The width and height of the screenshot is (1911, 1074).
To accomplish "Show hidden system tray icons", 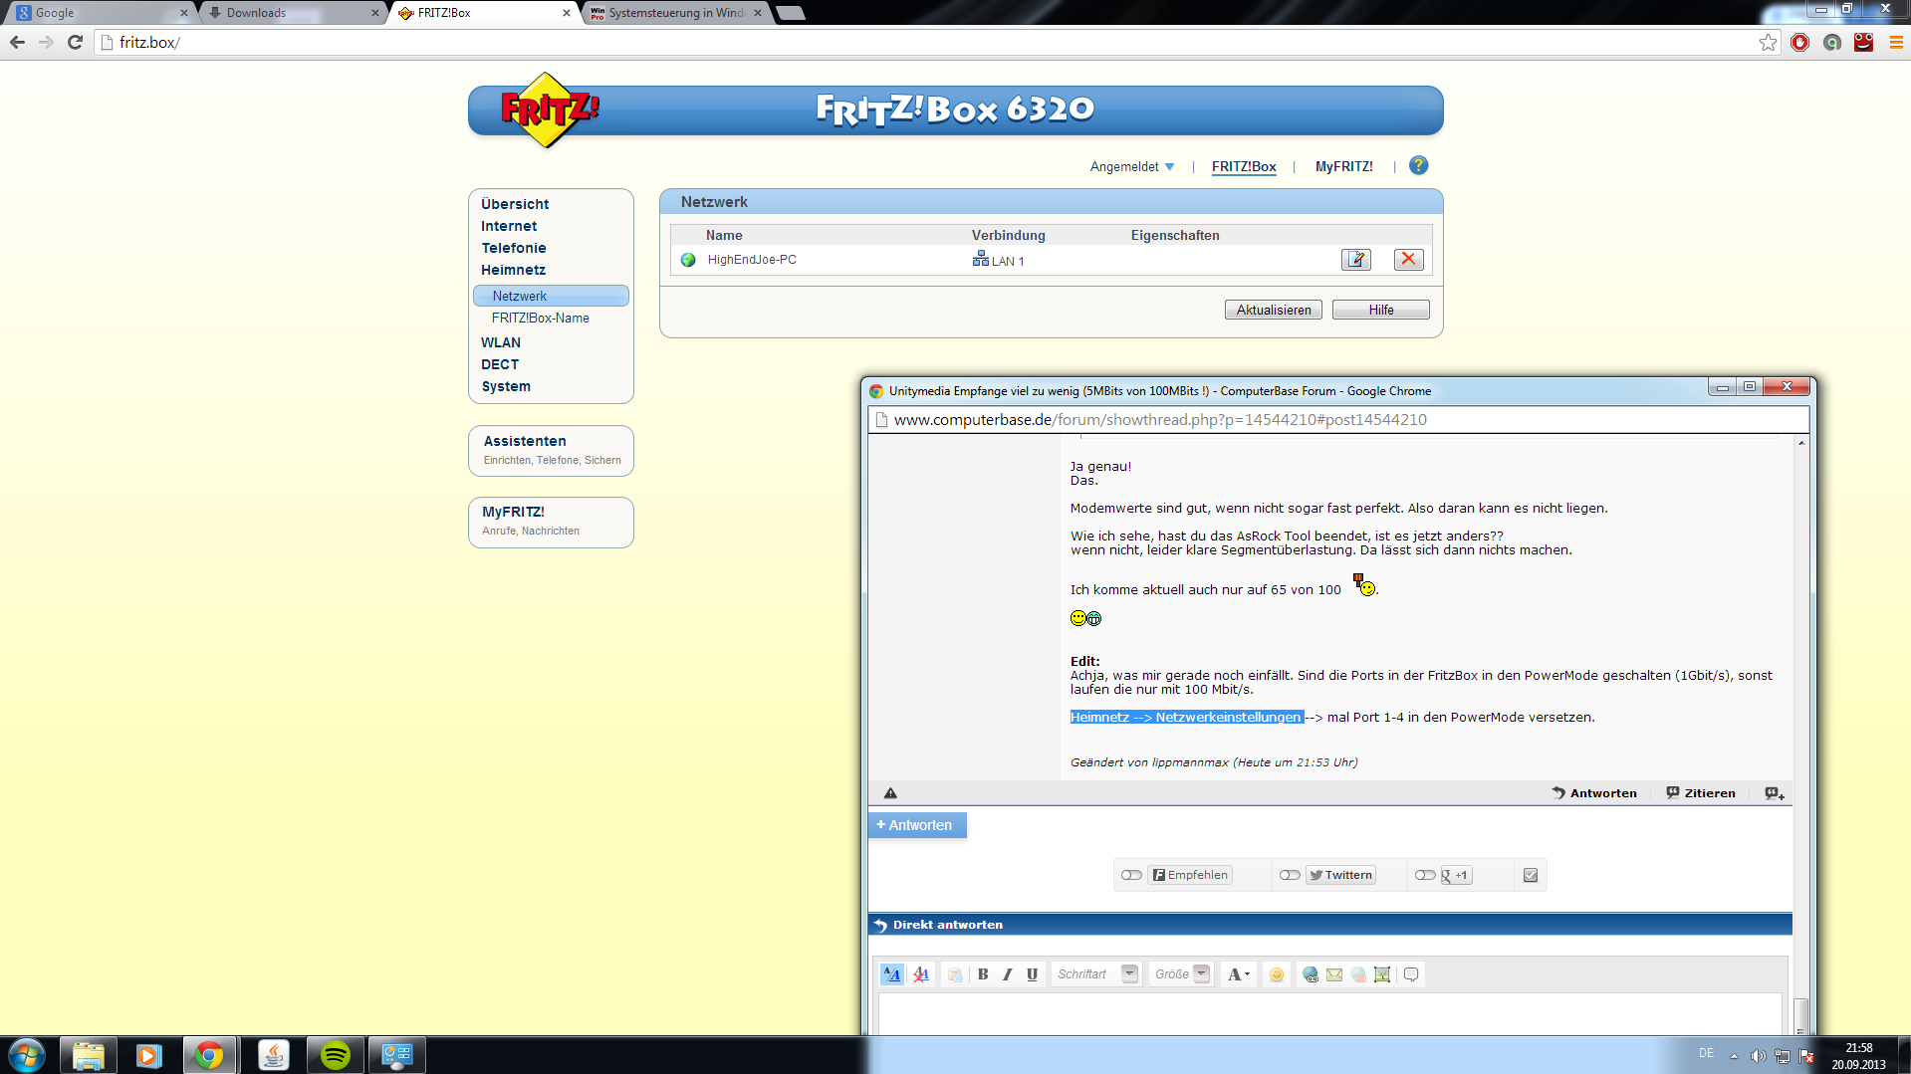I will pyautogui.click(x=1734, y=1056).
